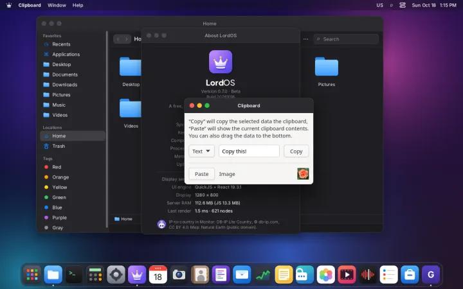Open the Text type dropdown in Clipboard
Viewport: 463px width, 289px height.
point(201,151)
